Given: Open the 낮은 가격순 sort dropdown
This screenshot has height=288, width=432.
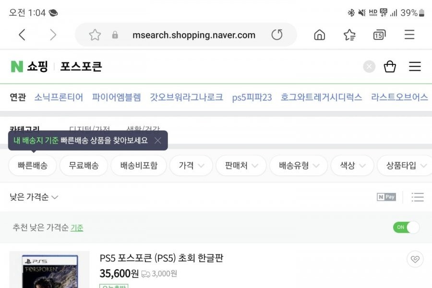Looking at the screenshot, I should click(34, 197).
